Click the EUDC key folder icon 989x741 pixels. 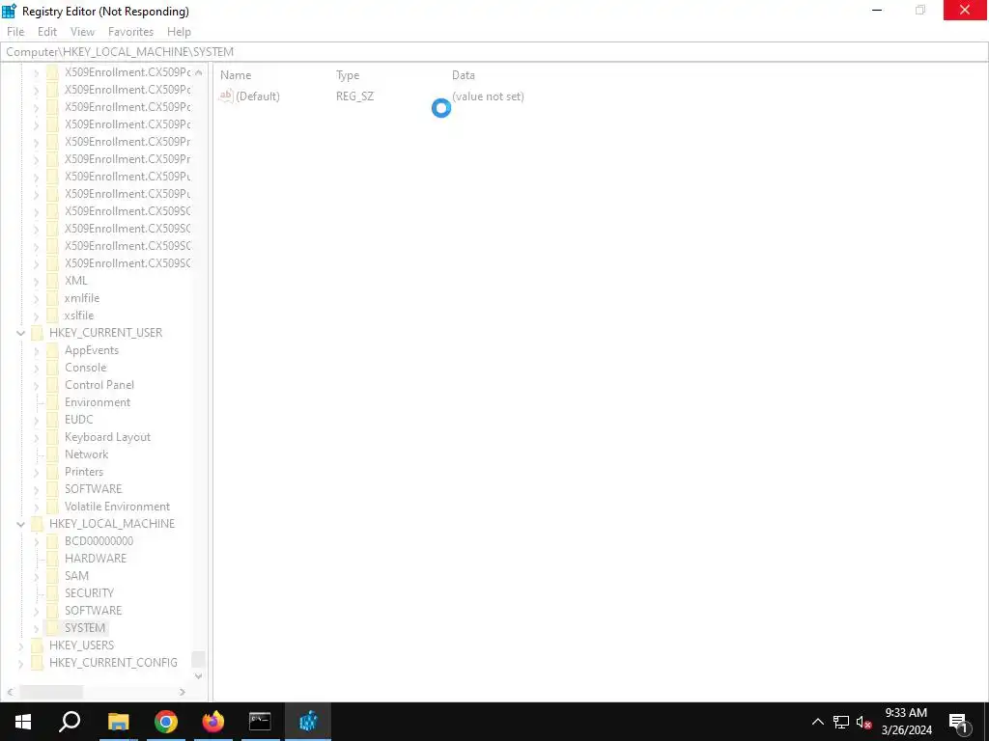tap(53, 420)
